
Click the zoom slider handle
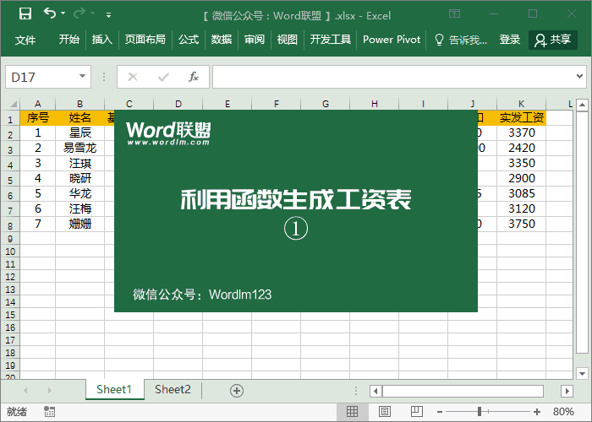pyautogui.click(x=480, y=412)
